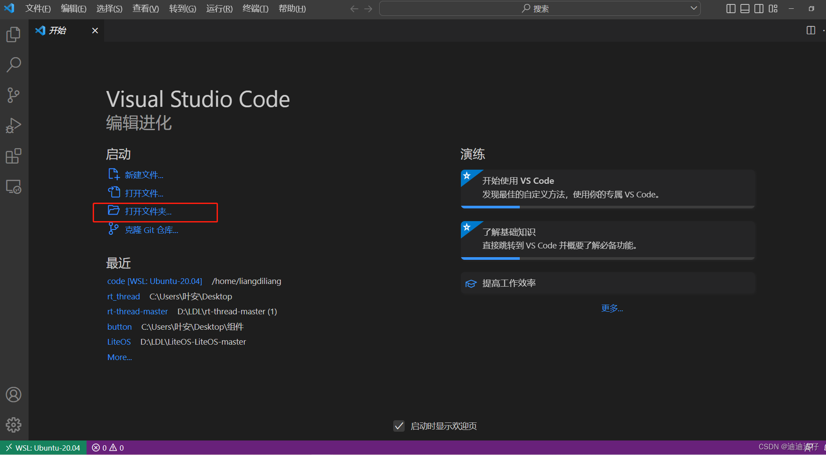Image resolution: width=826 pixels, height=455 pixels.
Task: Open recent folder rt-thread-master
Action: pos(138,311)
